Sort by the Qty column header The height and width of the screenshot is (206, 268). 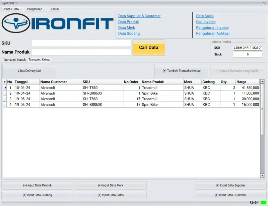pyautogui.click(x=228, y=82)
